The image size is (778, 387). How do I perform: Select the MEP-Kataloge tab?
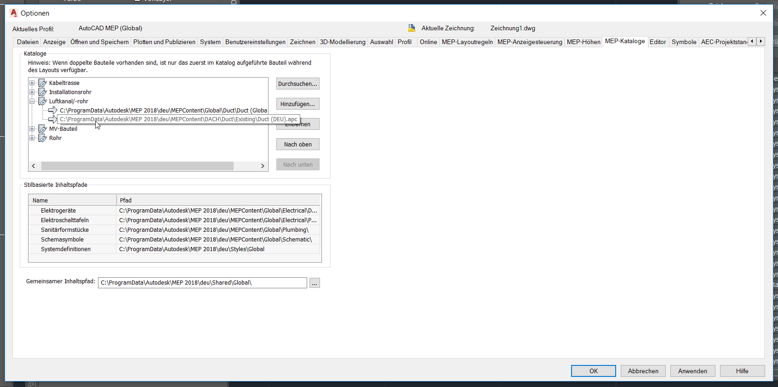click(x=625, y=41)
